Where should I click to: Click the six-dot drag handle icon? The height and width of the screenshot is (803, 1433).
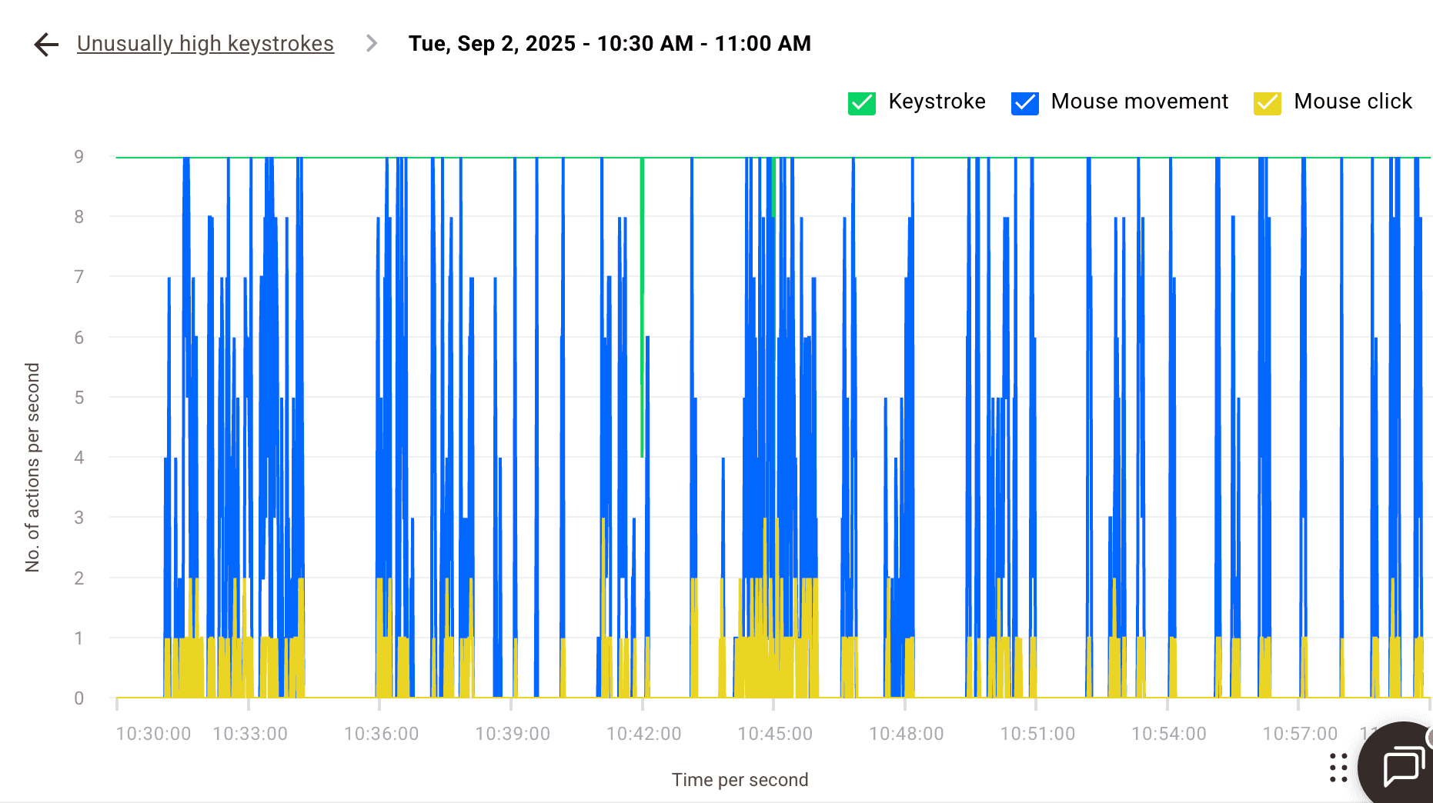[1338, 768]
